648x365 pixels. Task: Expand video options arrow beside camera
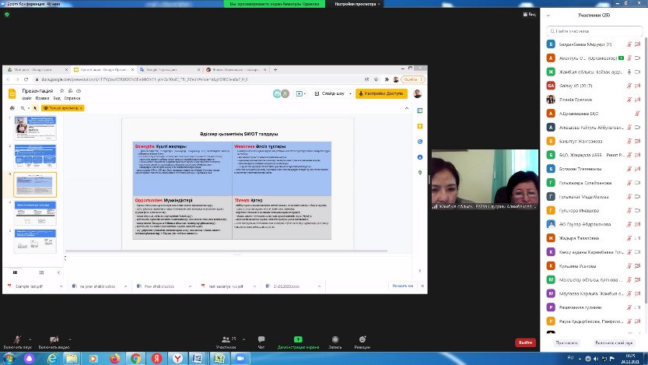(x=72, y=337)
